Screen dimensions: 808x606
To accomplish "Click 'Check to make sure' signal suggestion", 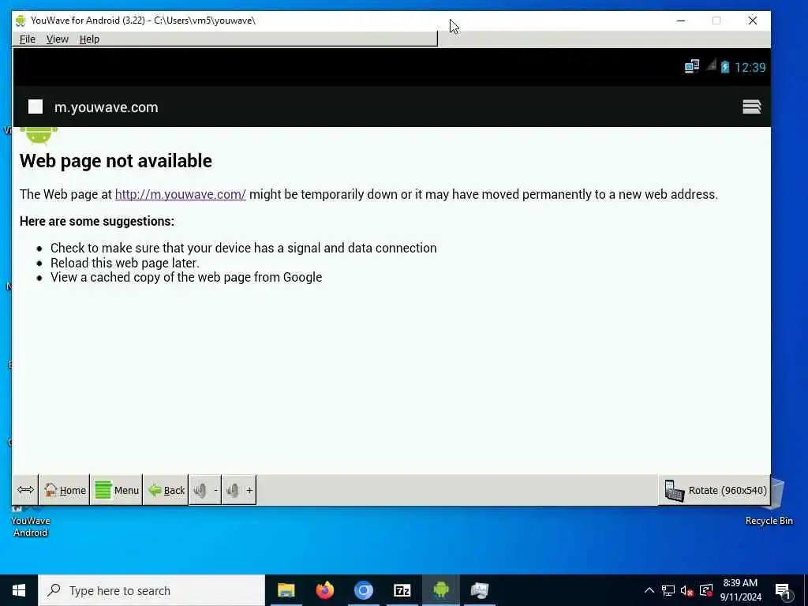I will click(243, 248).
